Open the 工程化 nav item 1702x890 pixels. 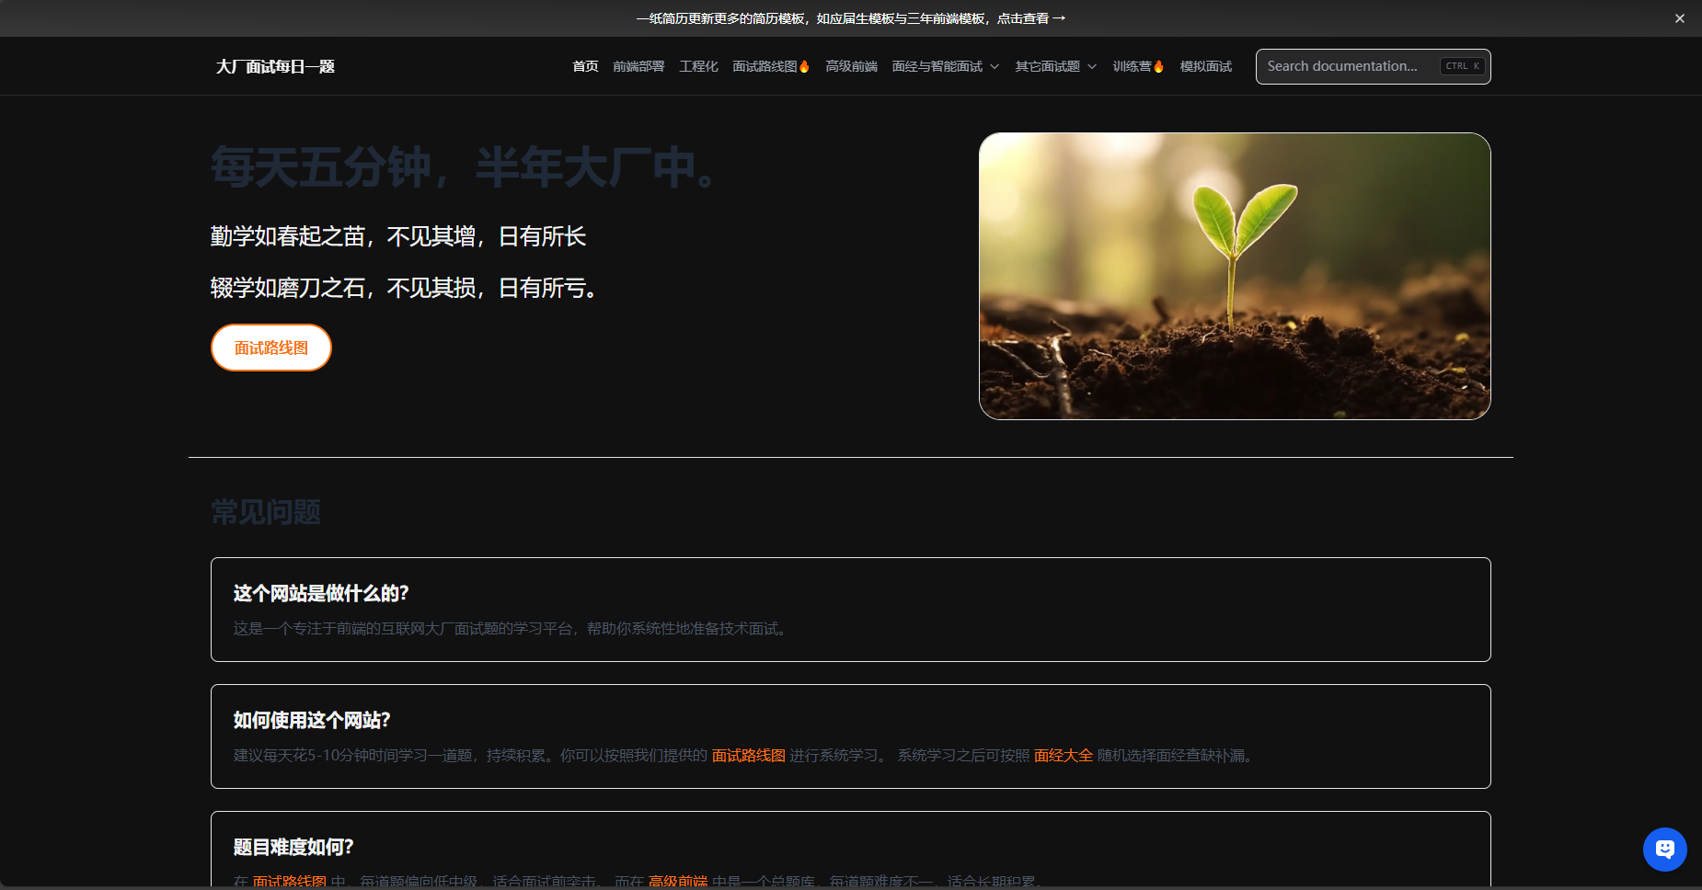tap(698, 66)
